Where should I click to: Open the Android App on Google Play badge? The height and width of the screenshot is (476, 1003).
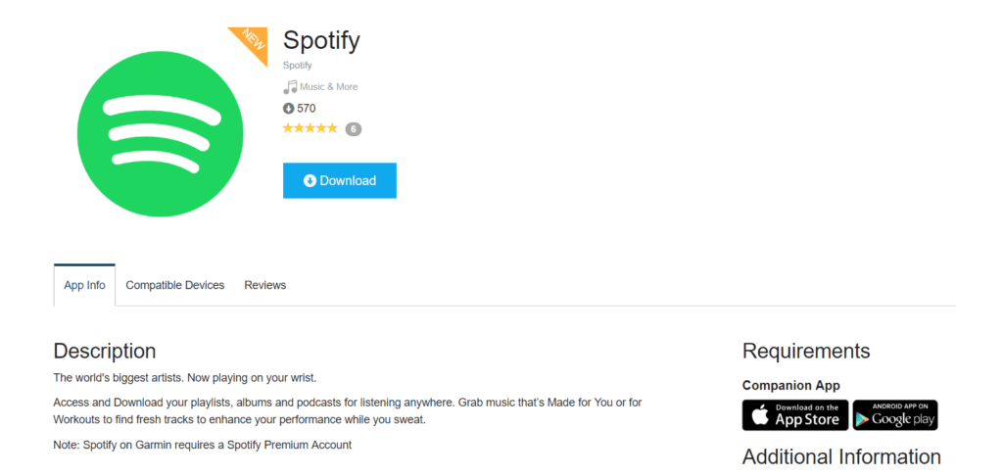(895, 415)
